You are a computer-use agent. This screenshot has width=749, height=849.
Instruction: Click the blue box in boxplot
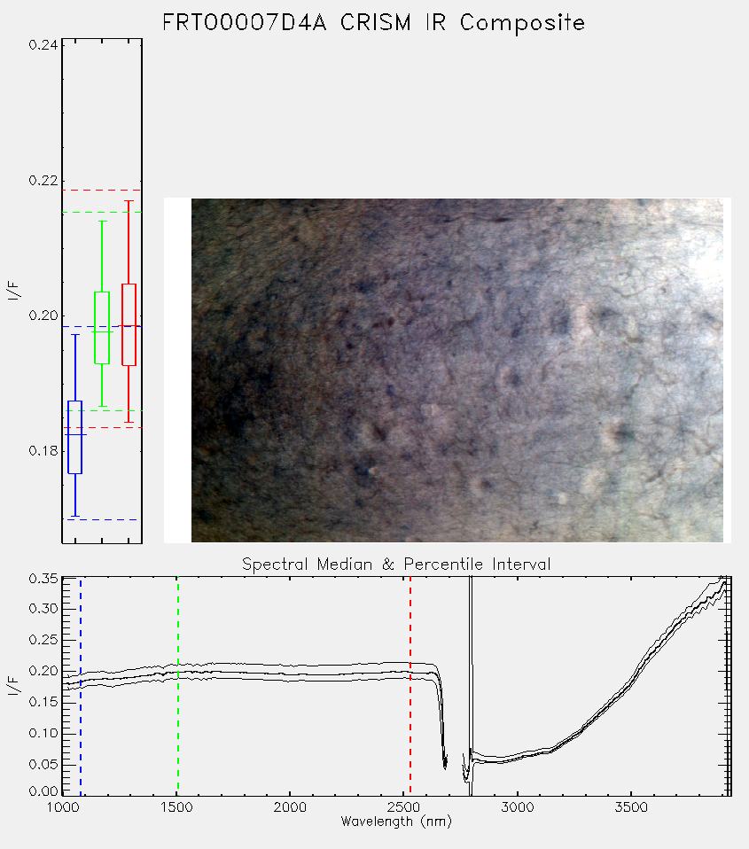pyautogui.click(x=74, y=437)
